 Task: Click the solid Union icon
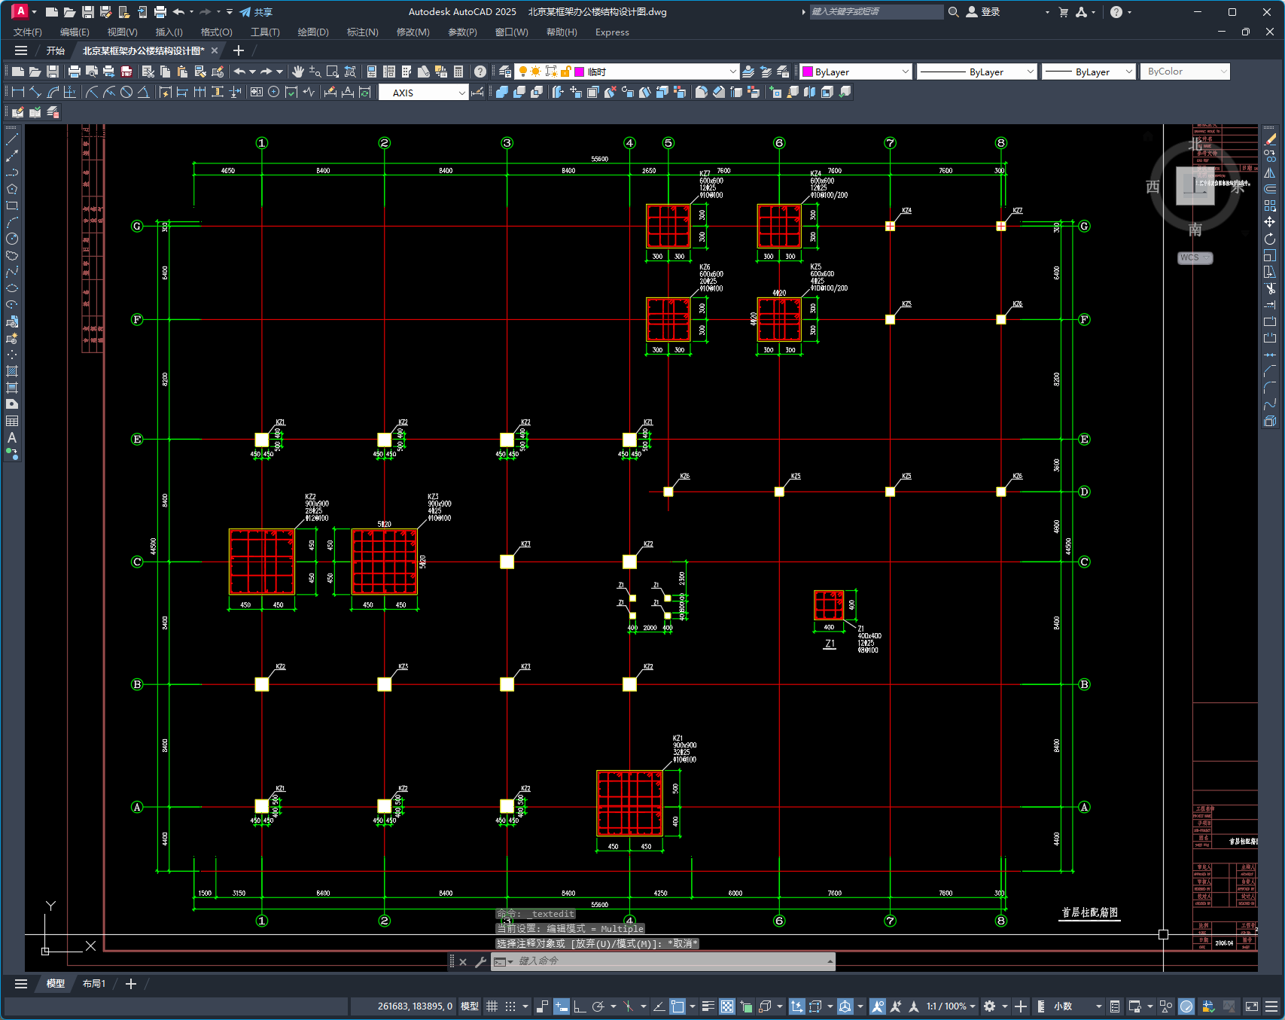point(502,92)
